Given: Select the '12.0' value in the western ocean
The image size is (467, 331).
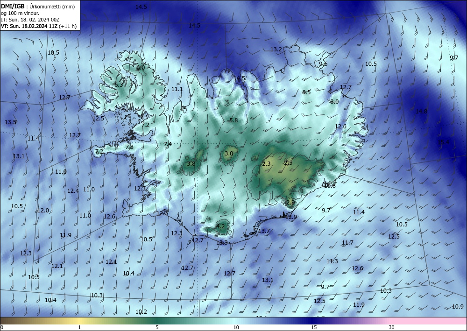Looking at the screenshot, I should [x=43, y=211].
